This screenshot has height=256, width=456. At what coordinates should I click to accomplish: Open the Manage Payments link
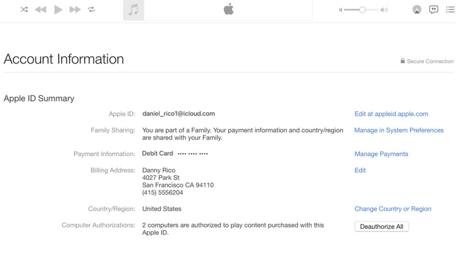click(381, 154)
